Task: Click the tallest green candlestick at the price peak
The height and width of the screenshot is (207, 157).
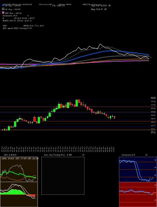Action: tap(77, 103)
